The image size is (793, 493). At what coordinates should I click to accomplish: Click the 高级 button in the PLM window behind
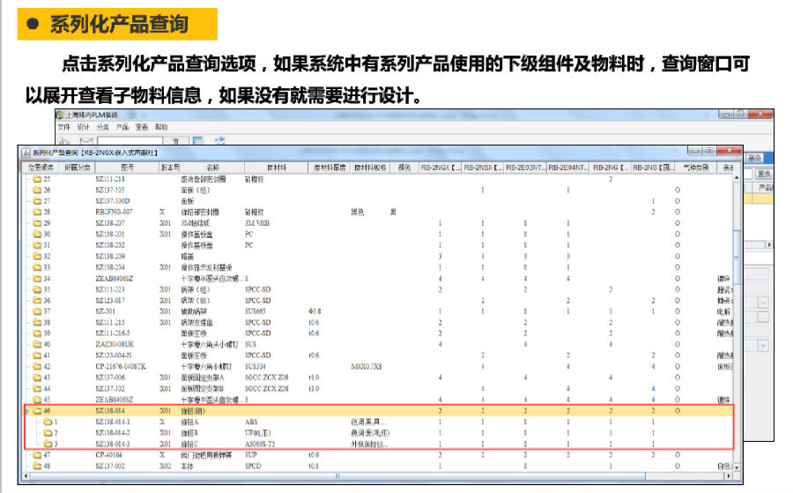(x=754, y=159)
